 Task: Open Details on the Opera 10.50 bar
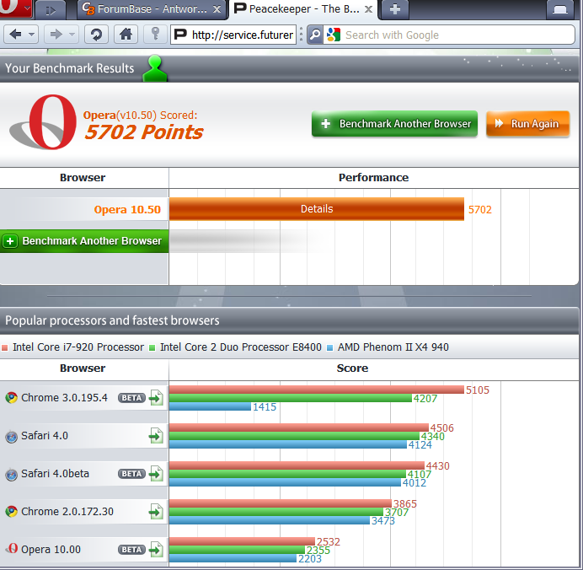point(317,209)
